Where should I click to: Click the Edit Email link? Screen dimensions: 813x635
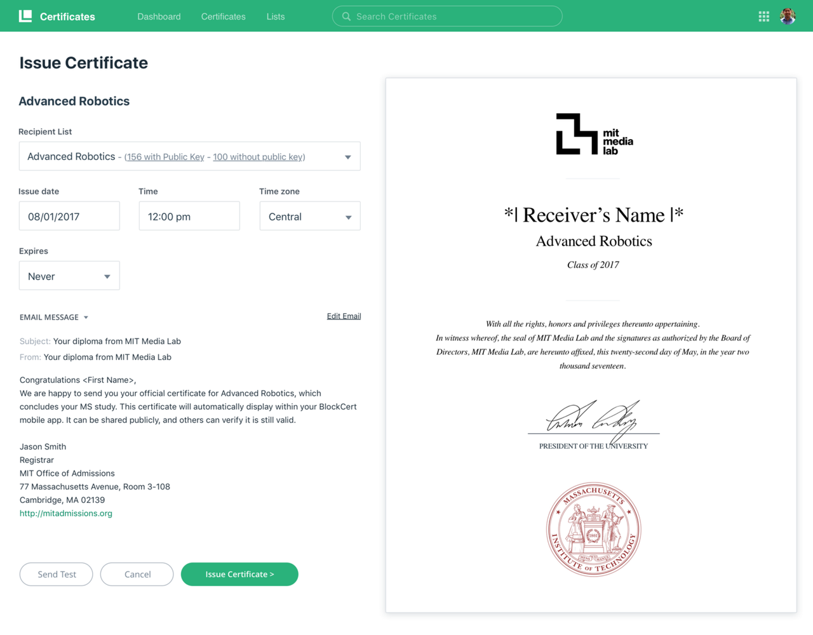pyautogui.click(x=344, y=316)
